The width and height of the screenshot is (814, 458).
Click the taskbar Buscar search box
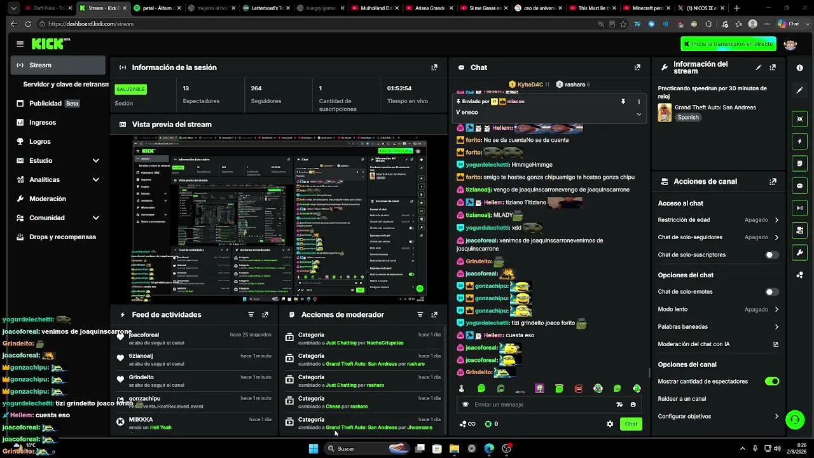[x=368, y=448]
